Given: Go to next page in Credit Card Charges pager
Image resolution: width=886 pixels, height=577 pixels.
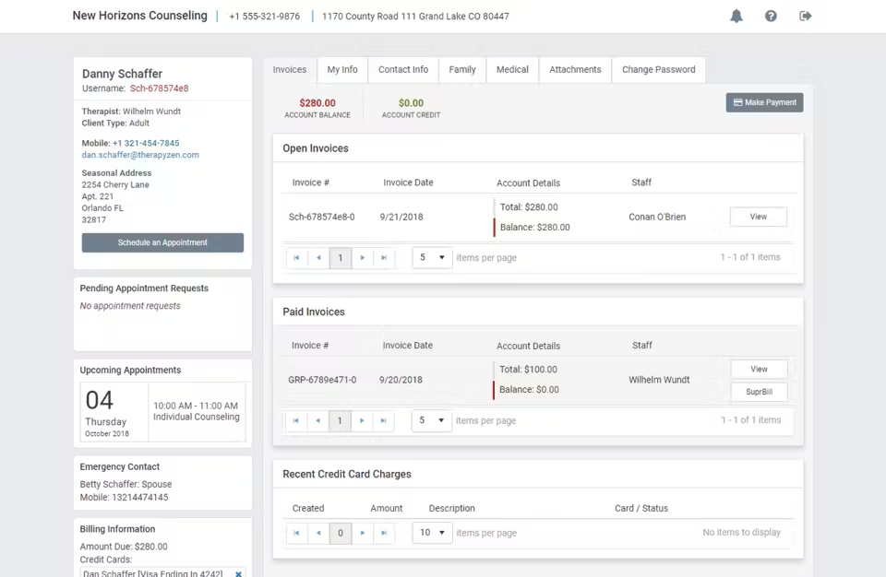Looking at the screenshot, I should tap(362, 533).
